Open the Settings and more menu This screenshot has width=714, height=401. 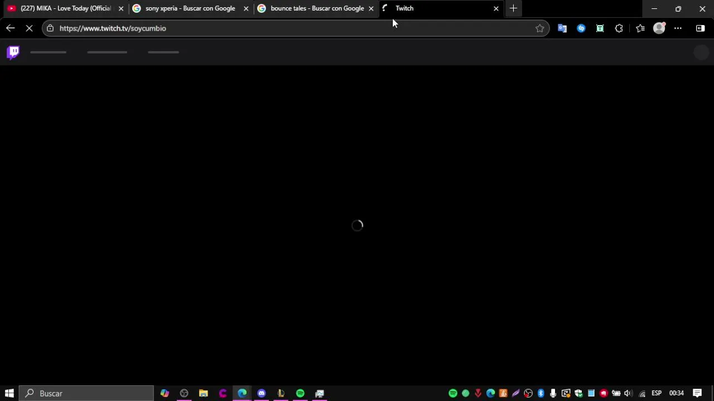pyautogui.click(x=678, y=28)
